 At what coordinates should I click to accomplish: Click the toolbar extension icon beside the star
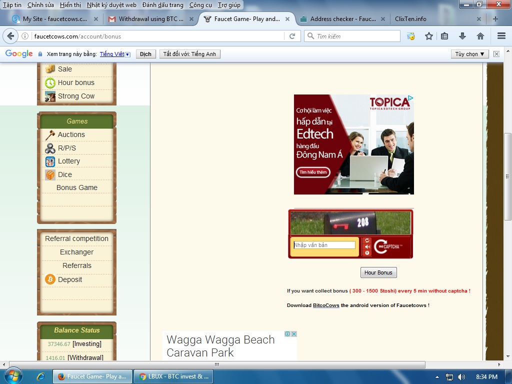(x=411, y=36)
